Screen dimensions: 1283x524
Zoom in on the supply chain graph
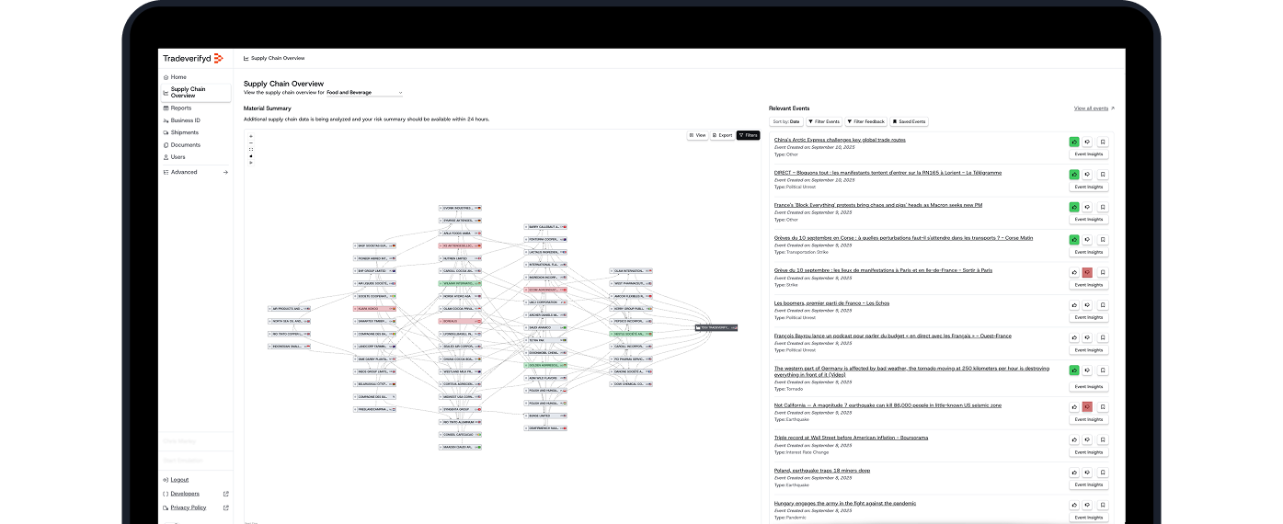(251, 136)
